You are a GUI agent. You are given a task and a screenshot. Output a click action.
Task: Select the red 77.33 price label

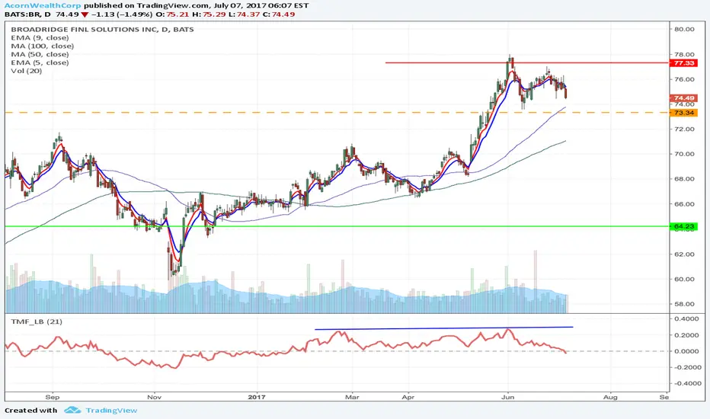click(x=684, y=63)
